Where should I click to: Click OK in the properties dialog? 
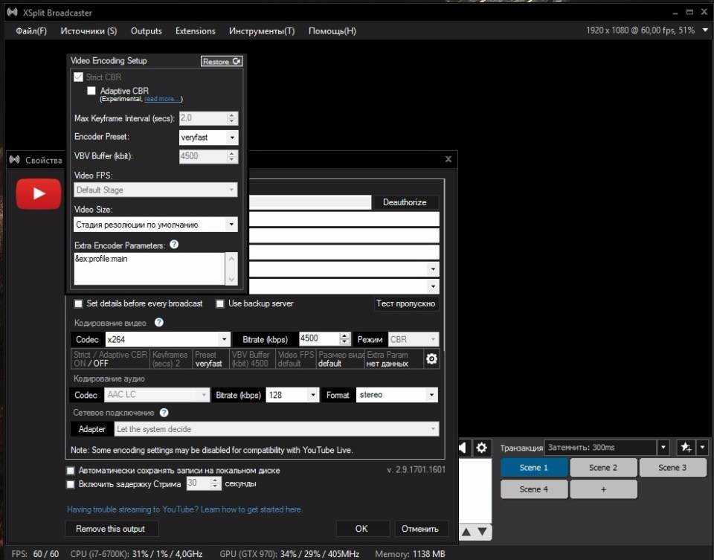(361, 529)
